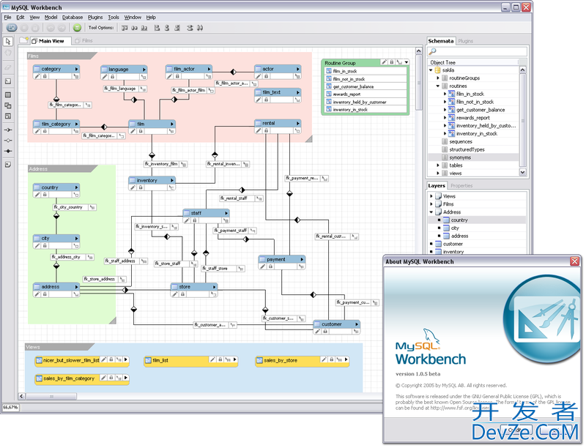Select city in Layers panel
The height and width of the screenshot is (448, 586).
pos(455,228)
